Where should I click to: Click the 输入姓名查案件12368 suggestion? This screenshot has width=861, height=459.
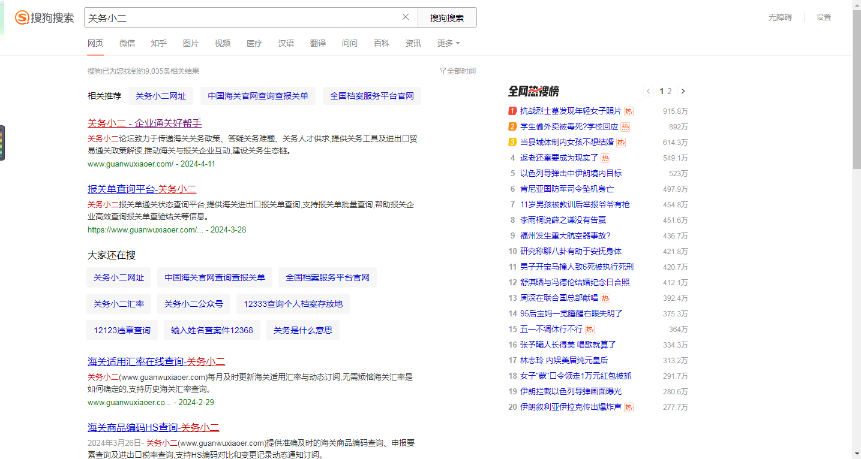click(212, 330)
